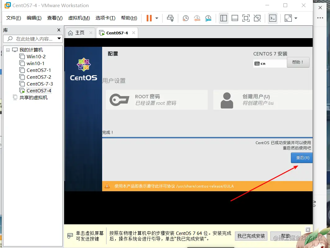Open the 帮助(H) menu
The height and width of the screenshot is (248, 330).
point(129,18)
